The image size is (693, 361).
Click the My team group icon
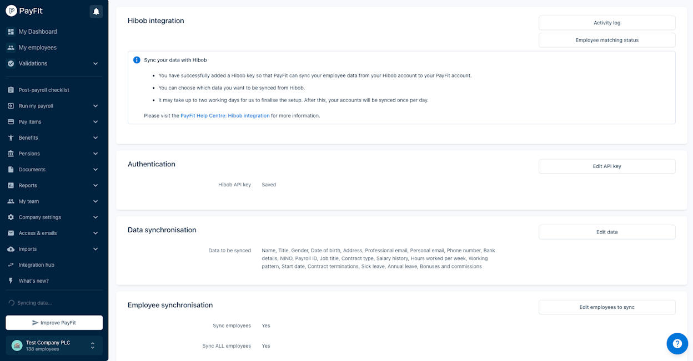11,201
